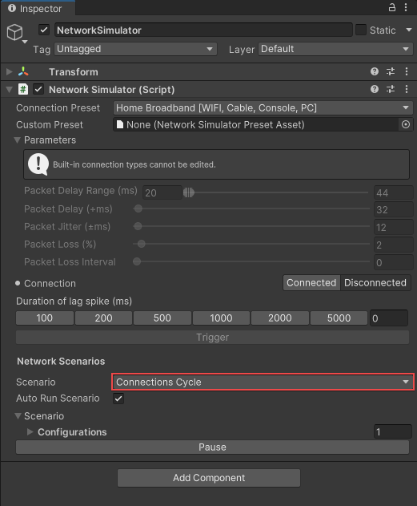Click the Inspector lock icon
The image size is (417, 506).
click(x=391, y=7)
